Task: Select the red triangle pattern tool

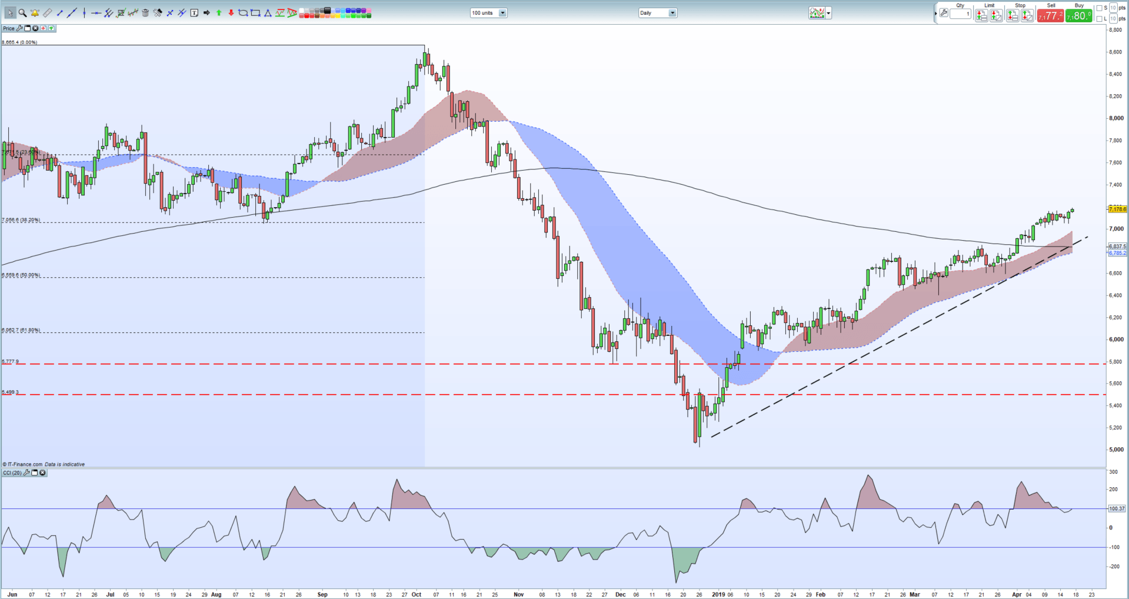Action: (292, 13)
